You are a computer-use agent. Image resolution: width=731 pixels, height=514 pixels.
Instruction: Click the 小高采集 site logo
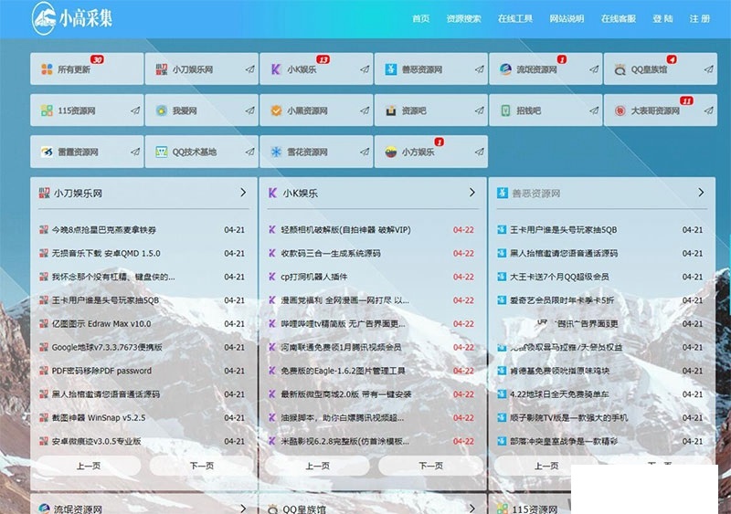(73, 18)
